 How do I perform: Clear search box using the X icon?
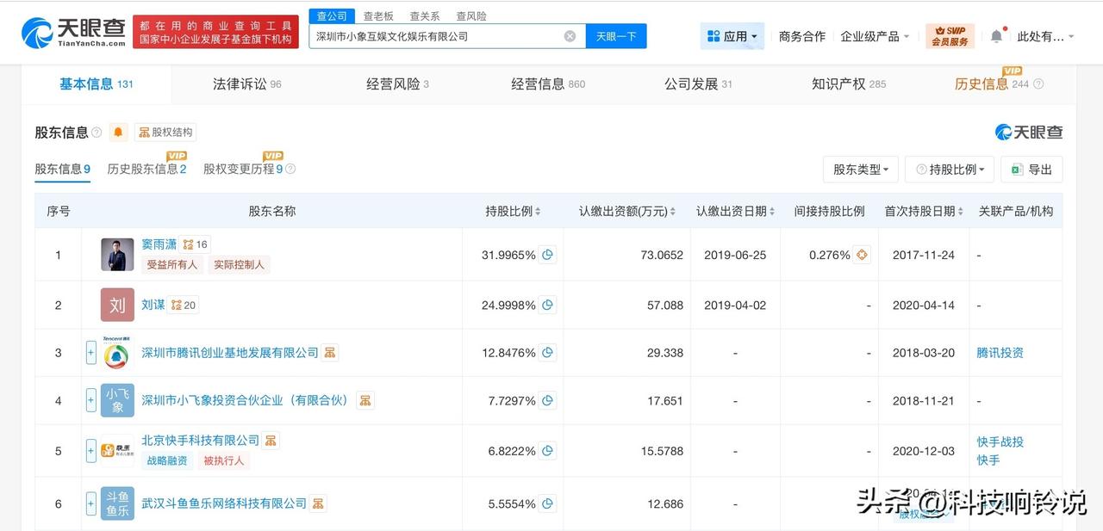[x=570, y=36]
